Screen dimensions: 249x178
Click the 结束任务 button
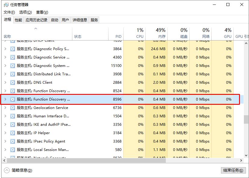pyautogui.click(x=233, y=170)
